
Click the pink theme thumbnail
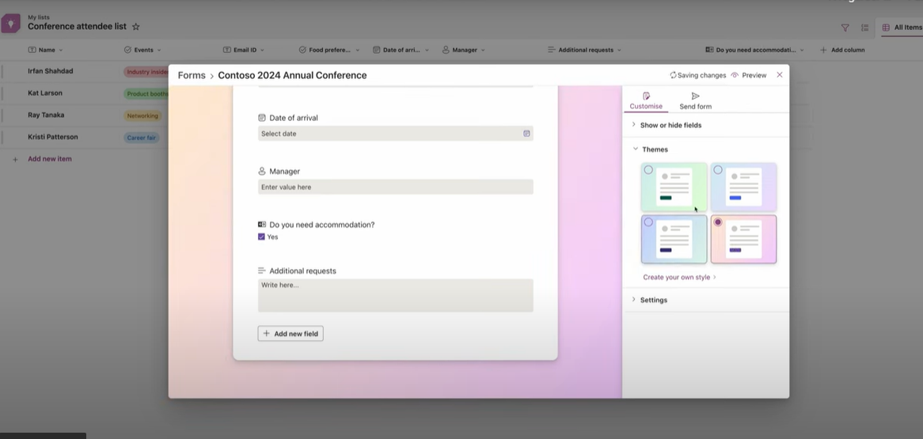tap(743, 239)
